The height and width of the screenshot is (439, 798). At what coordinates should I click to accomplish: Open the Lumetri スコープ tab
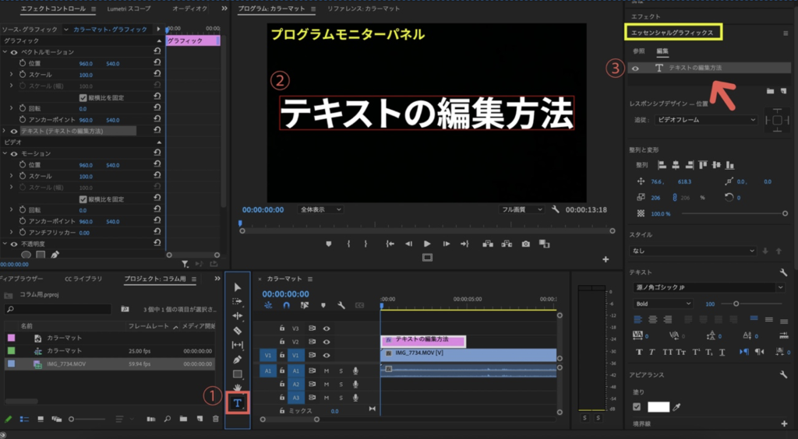(128, 9)
